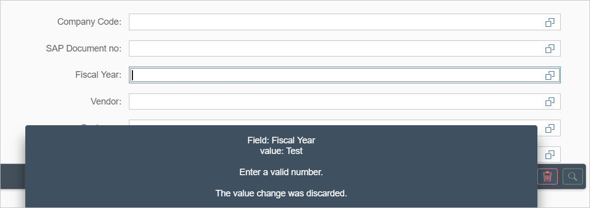
Task: Click the 'value: Test' toast line
Action: [281, 150]
